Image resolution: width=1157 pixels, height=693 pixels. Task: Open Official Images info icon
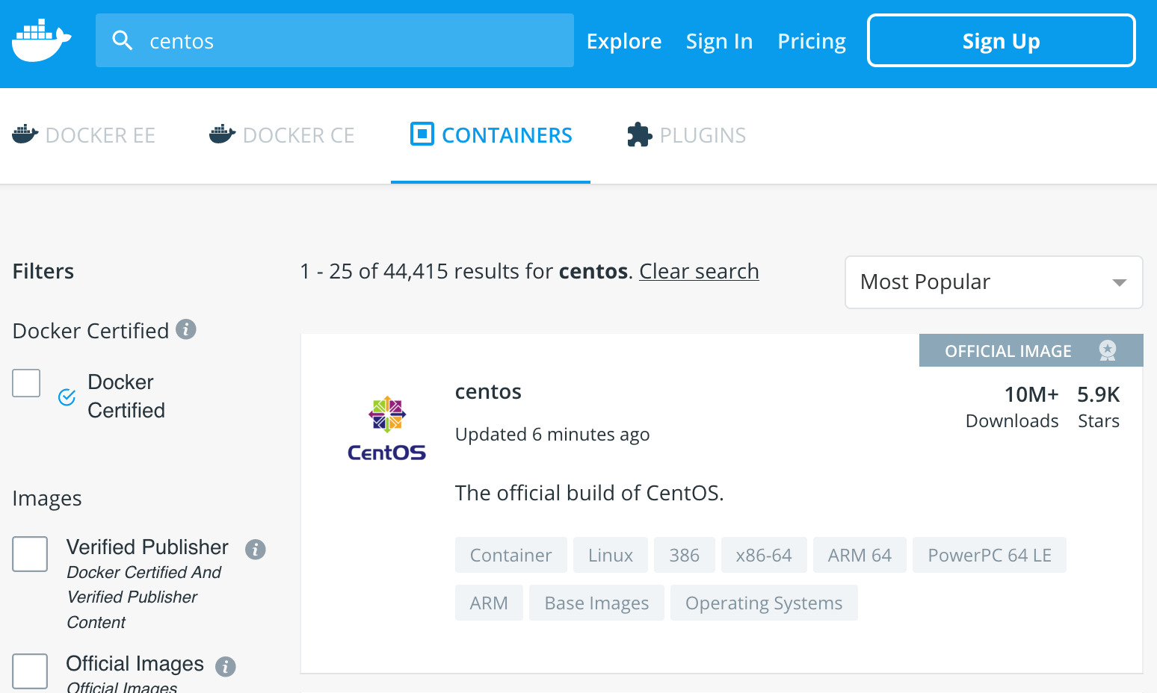pyautogui.click(x=226, y=666)
